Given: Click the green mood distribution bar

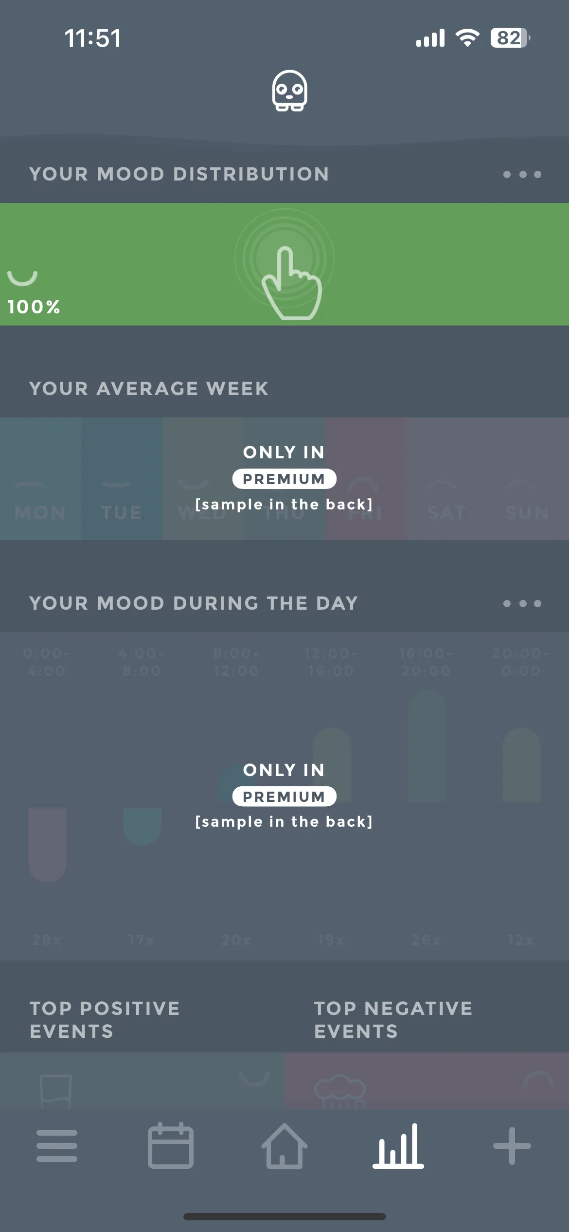Looking at the screenshot, I should [x=284, y=264].
